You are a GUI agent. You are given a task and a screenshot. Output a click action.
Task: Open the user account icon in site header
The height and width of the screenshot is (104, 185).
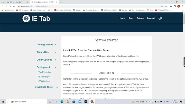160,18
